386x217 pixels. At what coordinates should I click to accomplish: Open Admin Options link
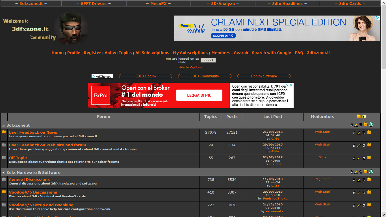click(x=191, y=67)
